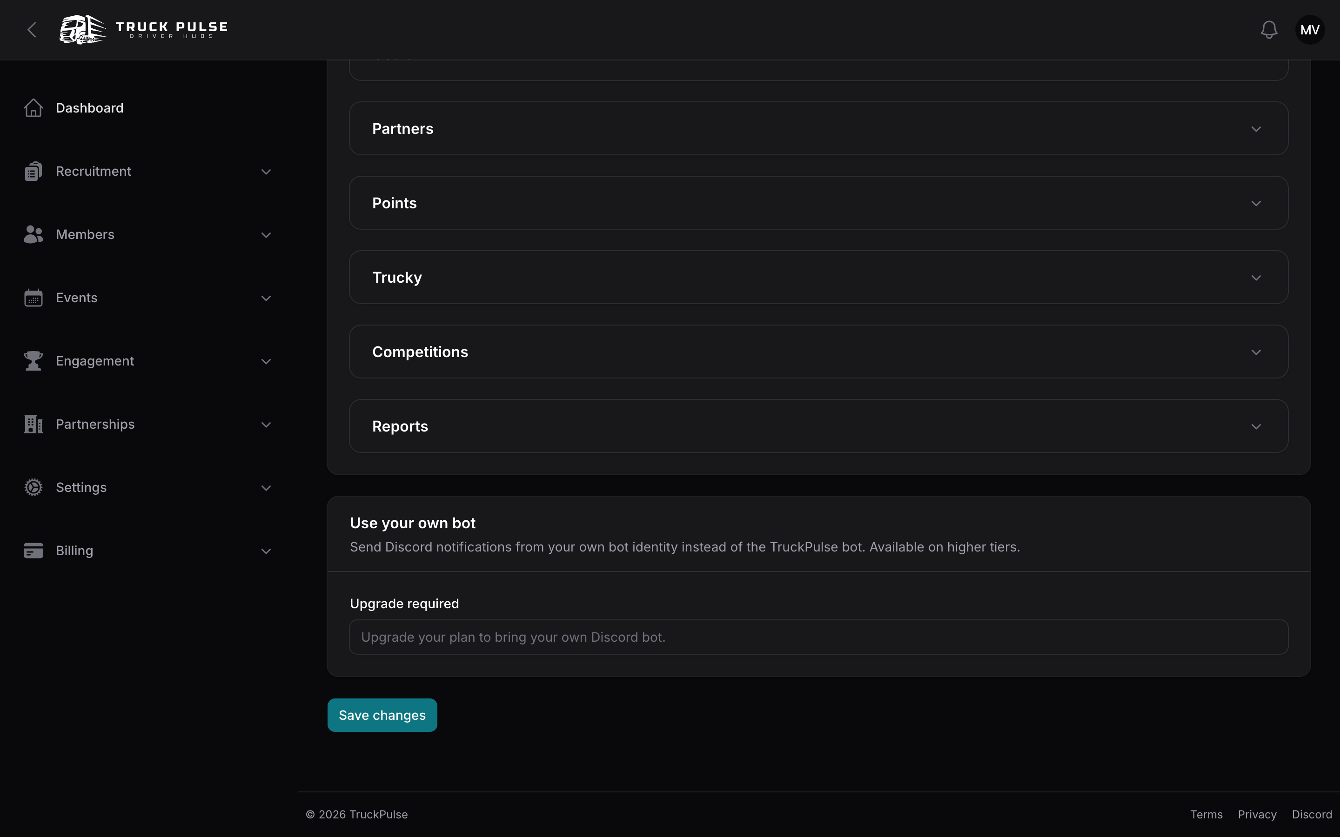
Task: Click the Events calendar icon
Action: [x=33, y=298]
